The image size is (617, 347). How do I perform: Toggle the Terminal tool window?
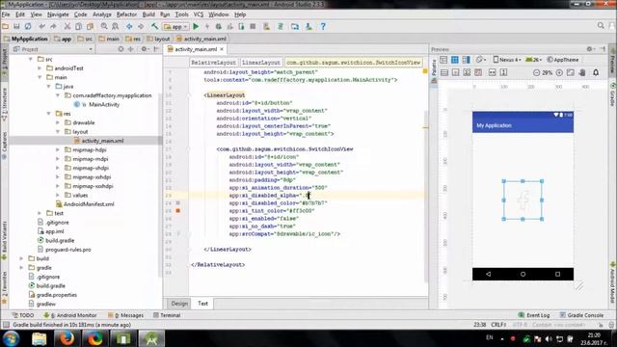(167, 315)
